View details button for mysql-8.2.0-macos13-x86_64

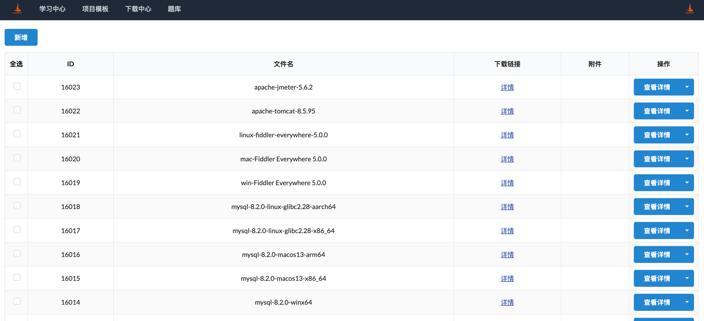(657, 279)
